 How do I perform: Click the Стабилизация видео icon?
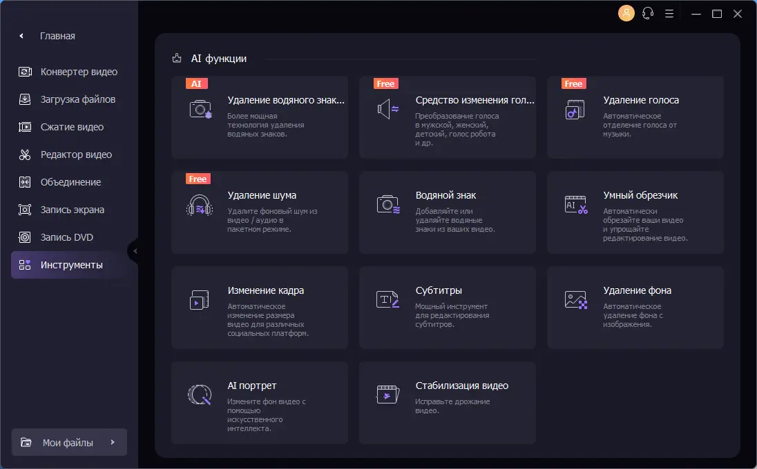tap(387, 395)
